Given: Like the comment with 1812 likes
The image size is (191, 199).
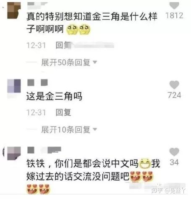Looking at the screenshot, I should (x=174, y=5).
